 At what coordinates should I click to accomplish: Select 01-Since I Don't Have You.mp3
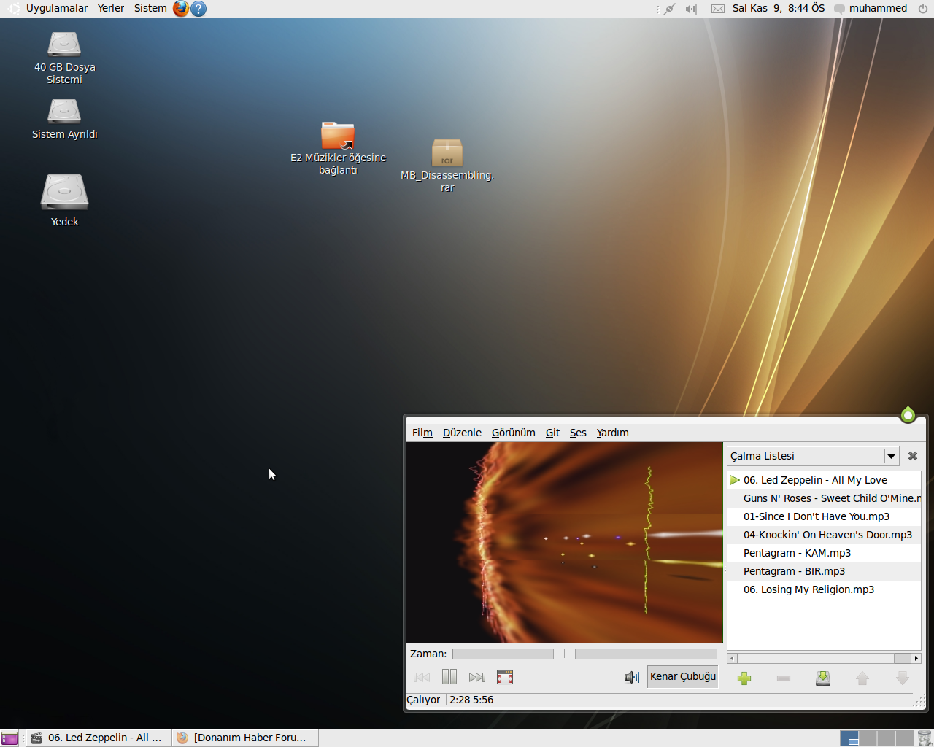pyautogui.click(x=824, y=516)
